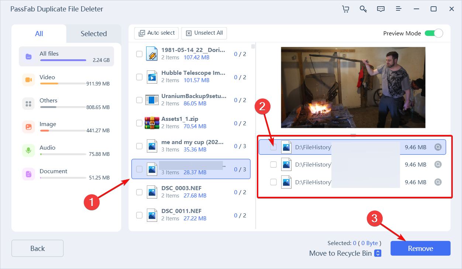Mark the DSC_0003.NEF checkbox
This screenshot has height=269, width=462.
(x=139, y=192)
